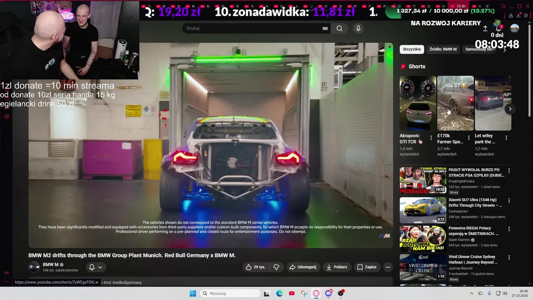This screenshot has height=300, width=533.
Task: Click the Shorts section heading
Action: point(417,66)
